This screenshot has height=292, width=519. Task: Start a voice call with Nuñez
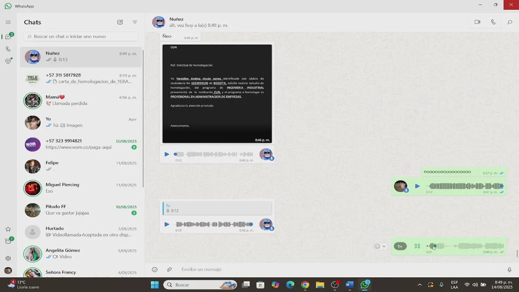[x=493, y=22]
